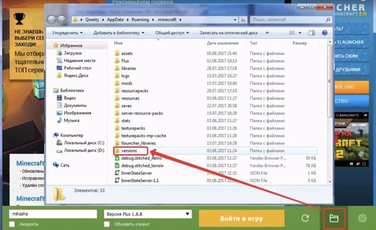Click the TLAUNCHER side button
The image size is (376, 230).
click(351, 42)
